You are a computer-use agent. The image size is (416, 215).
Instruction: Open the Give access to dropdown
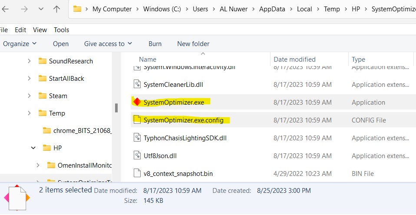[108, 44]
